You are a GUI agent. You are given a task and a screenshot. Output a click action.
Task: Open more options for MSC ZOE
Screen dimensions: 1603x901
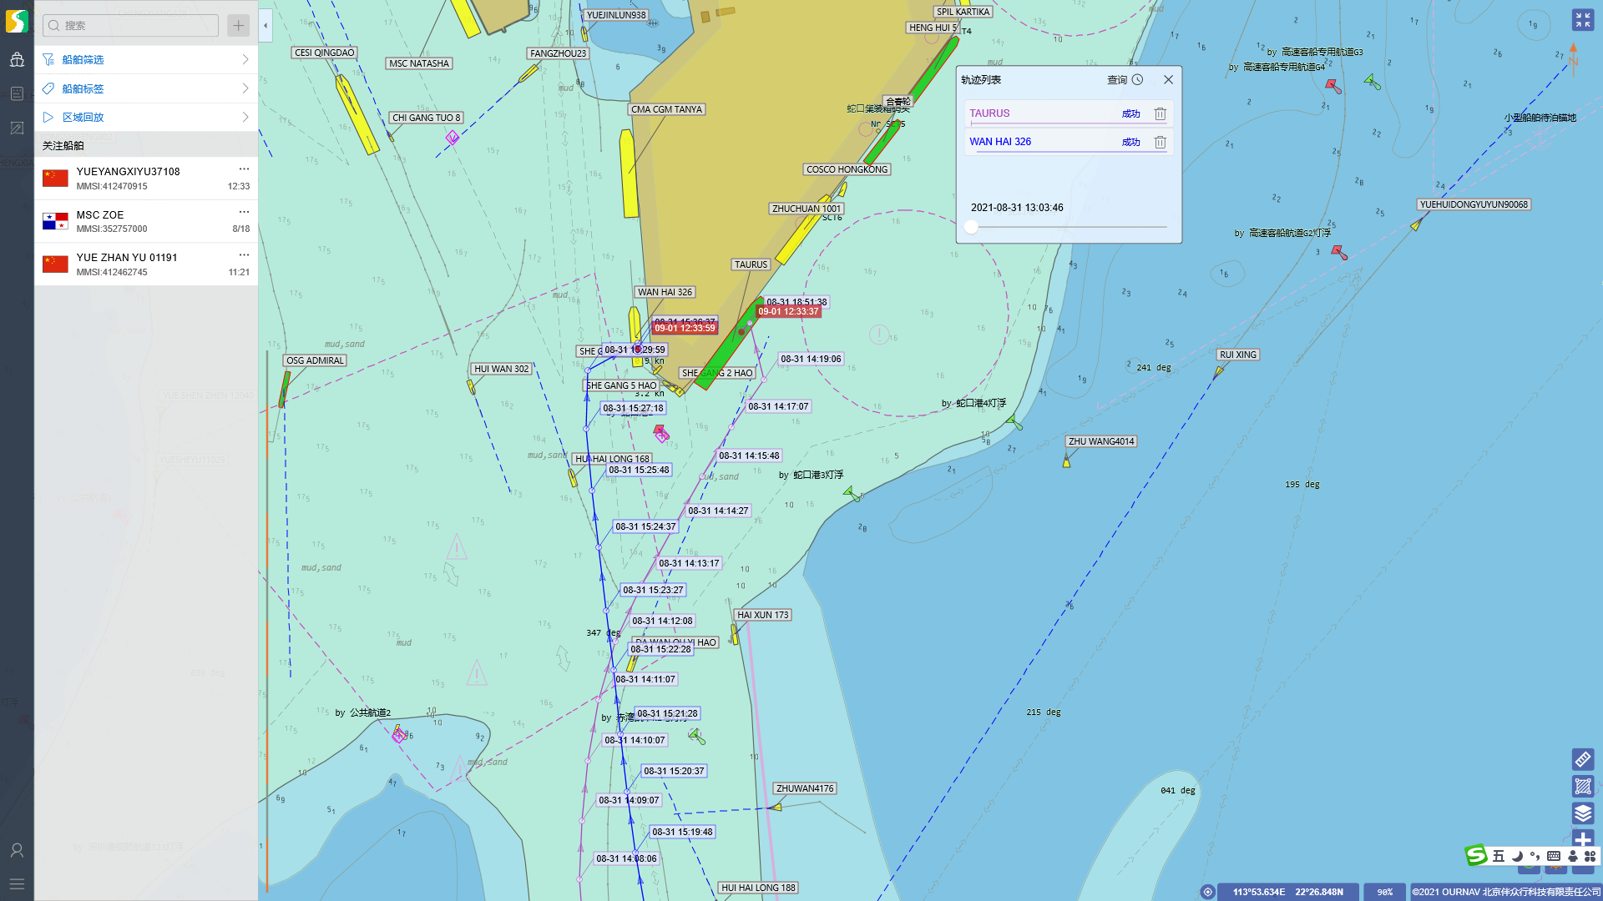pyautogui.click(x=244, y=212)
